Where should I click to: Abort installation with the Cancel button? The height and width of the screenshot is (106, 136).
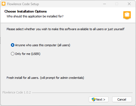click(x=122, y=99)
